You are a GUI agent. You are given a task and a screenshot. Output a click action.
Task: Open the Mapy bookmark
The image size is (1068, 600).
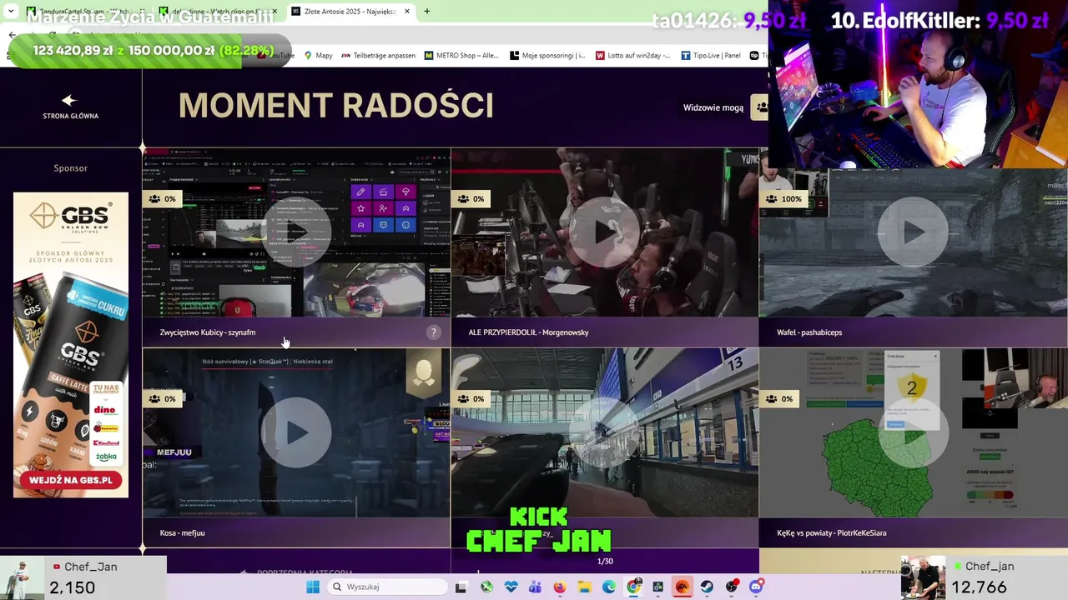click(x=318, y=56)
